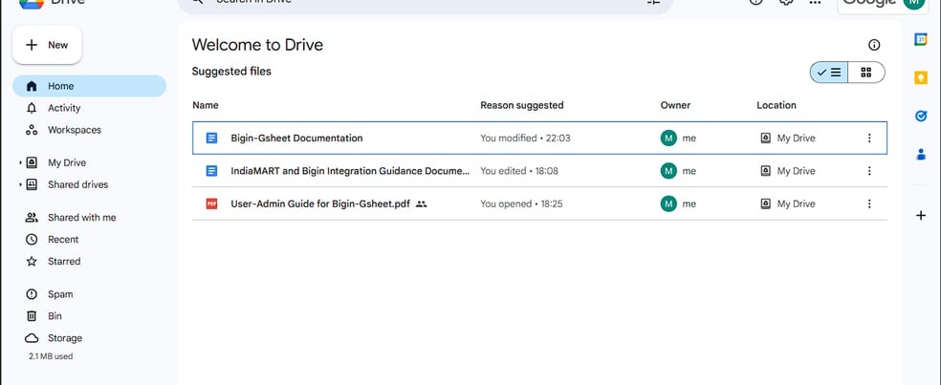This screenshot has width=941, height=385.
Task: Click the Bin trash icon
Action: [x=32, y=316]
